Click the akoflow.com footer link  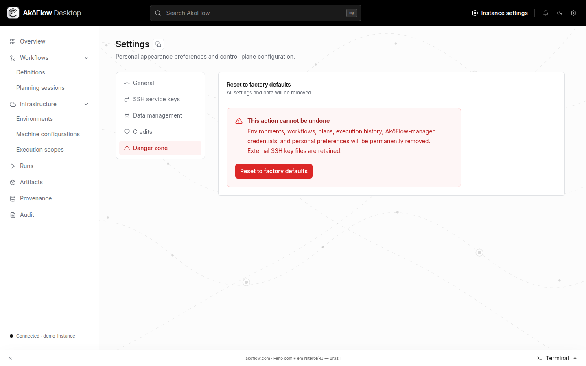(258, 358)
